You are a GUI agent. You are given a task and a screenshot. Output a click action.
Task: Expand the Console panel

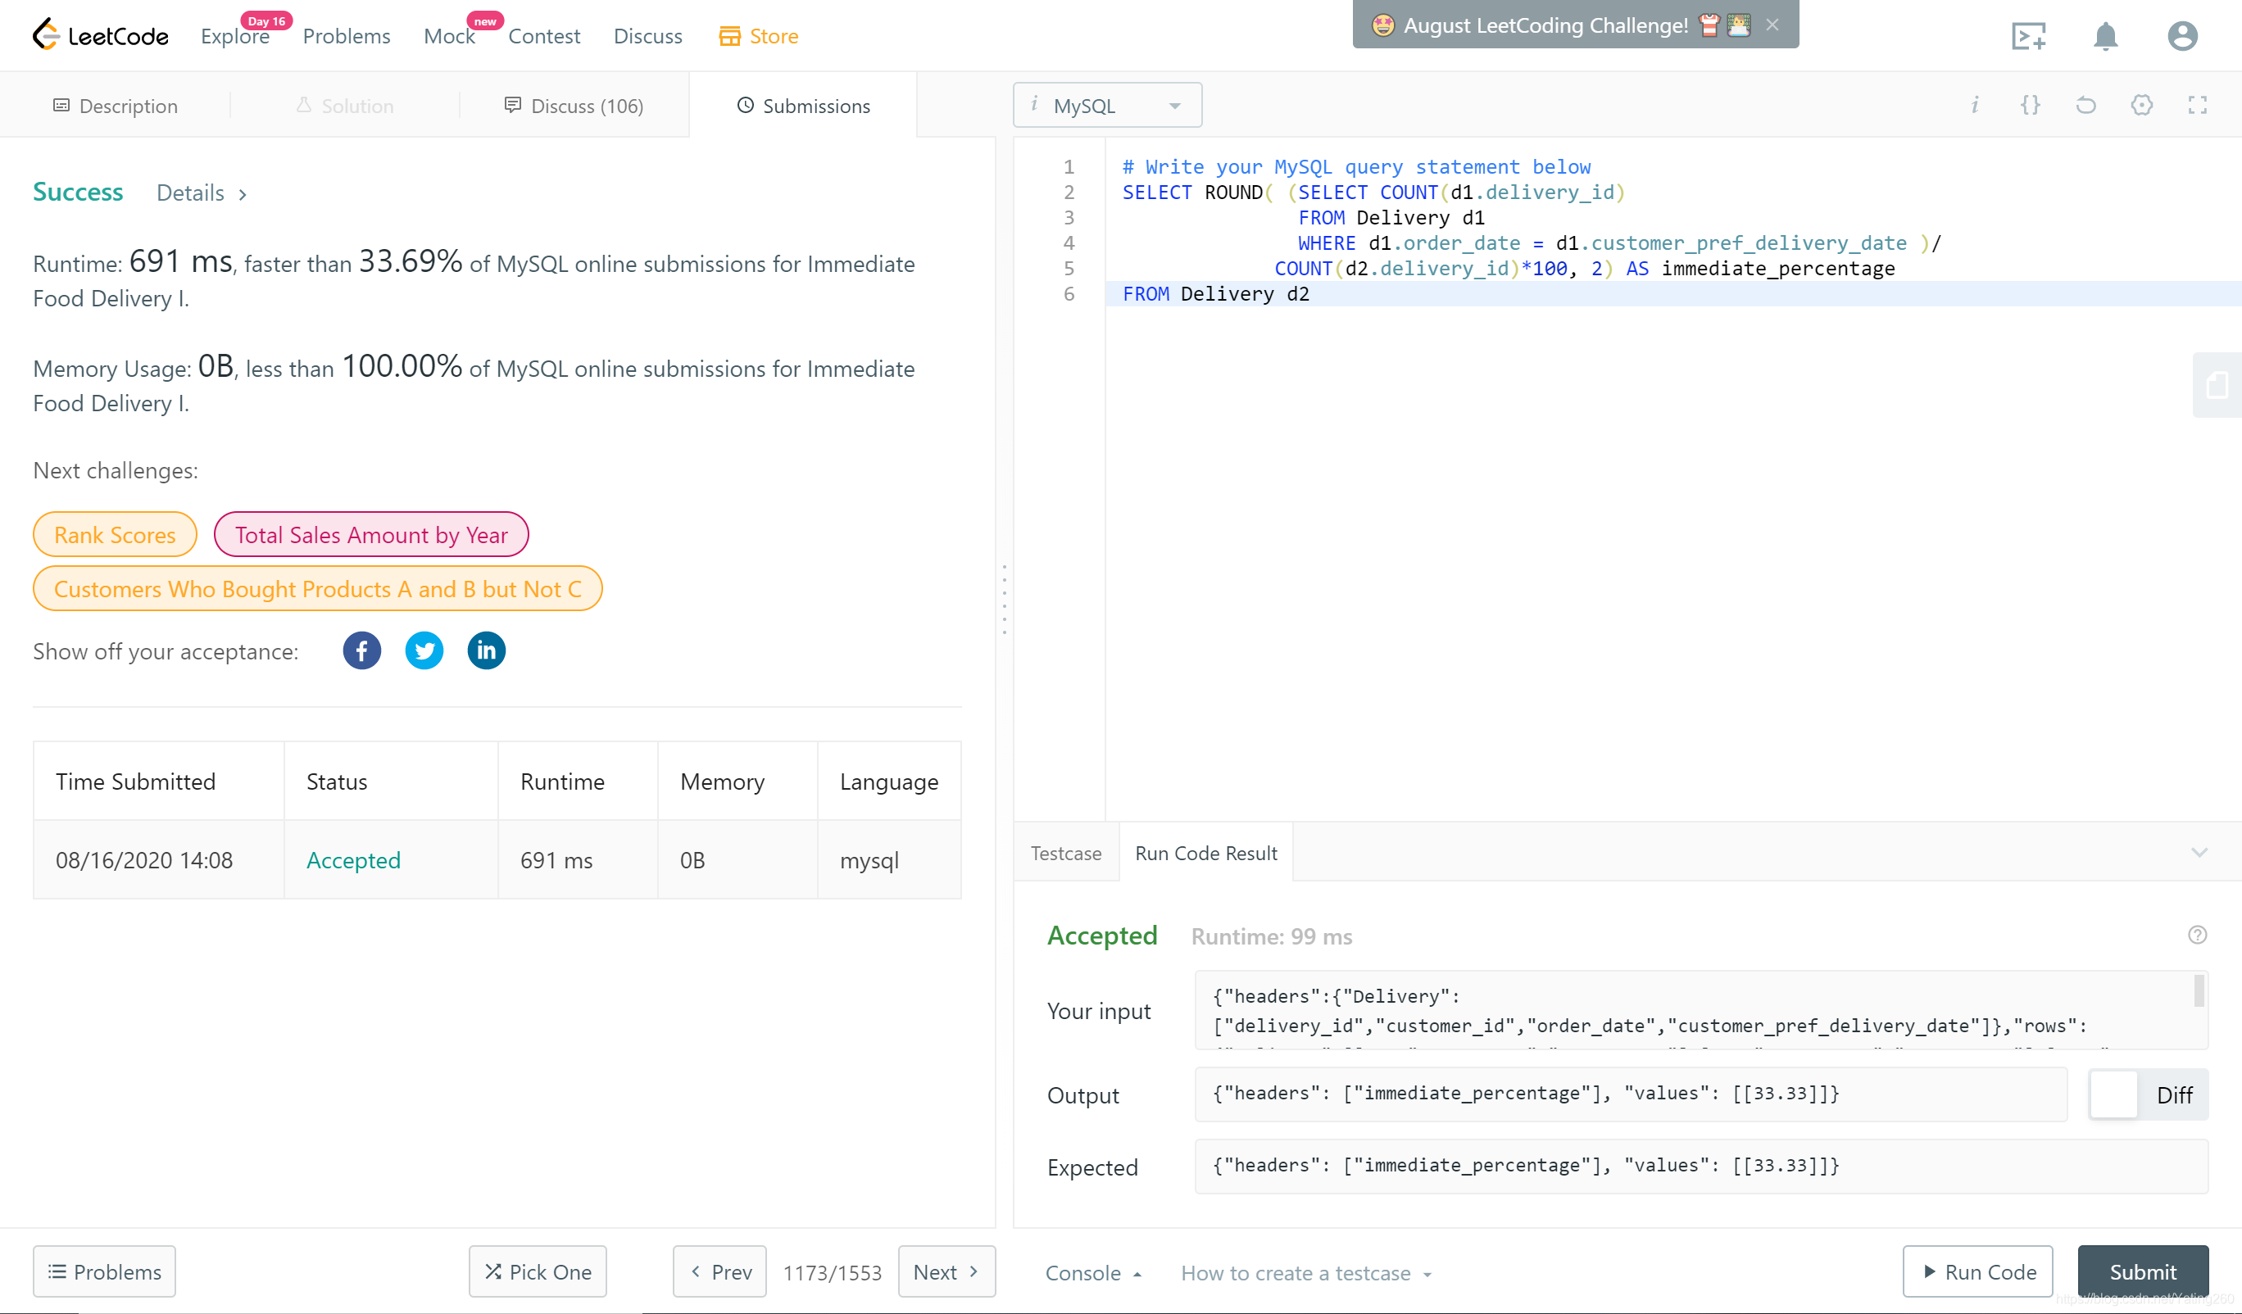(1092, 1273)
